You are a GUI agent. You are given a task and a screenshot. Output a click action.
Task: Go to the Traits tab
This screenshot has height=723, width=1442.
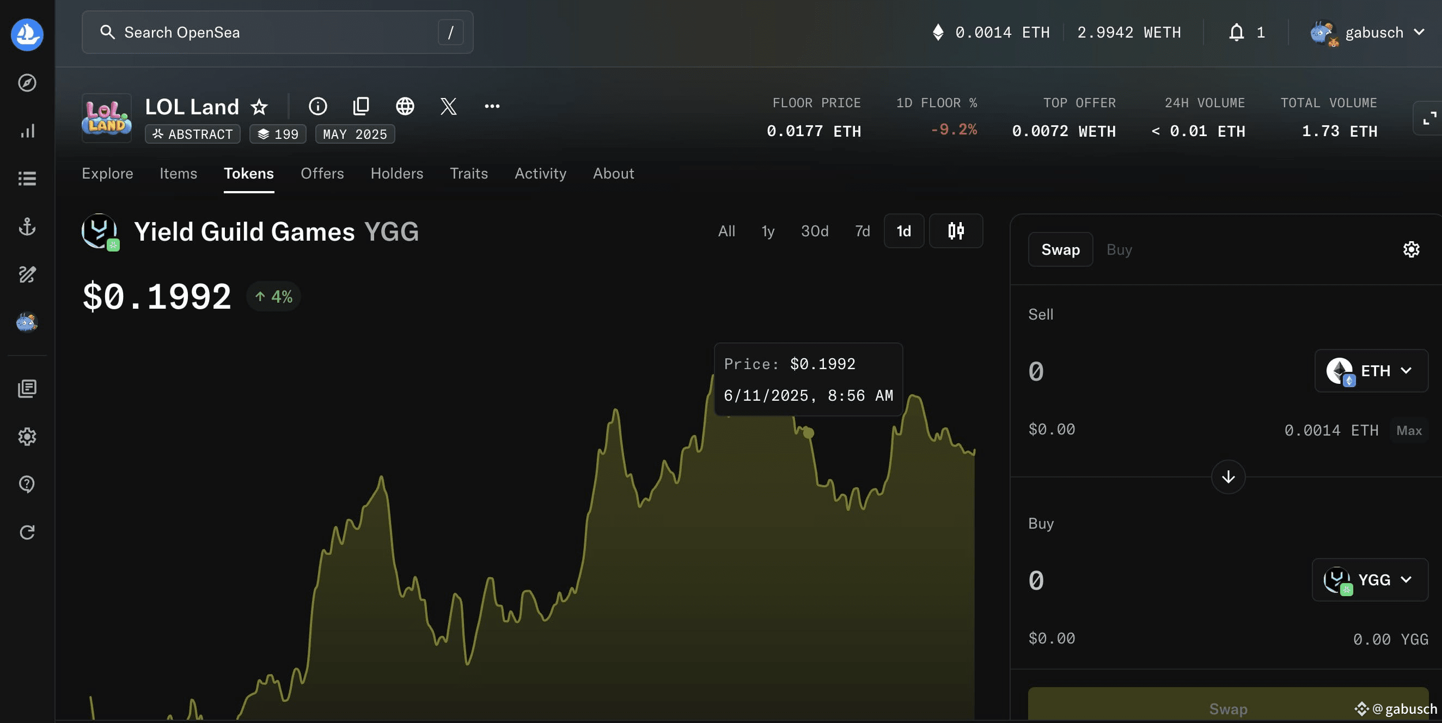point(469,174)
